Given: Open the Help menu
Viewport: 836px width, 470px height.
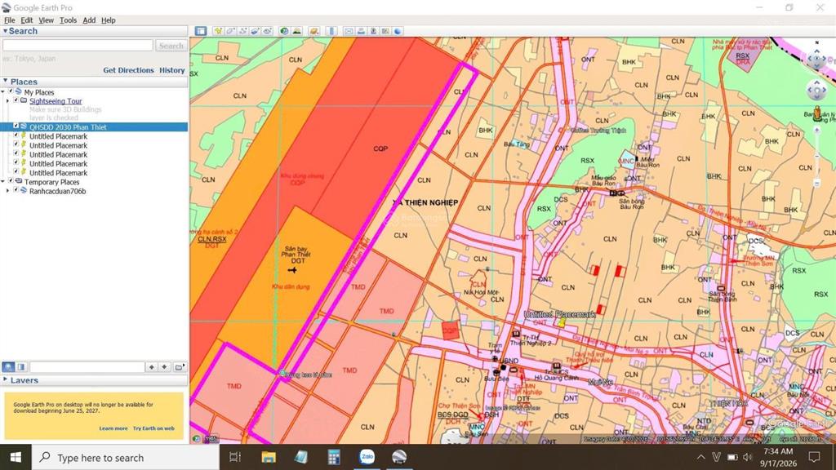Looking at the screenshot, I should pyautogui.click(x=109, y=20).
